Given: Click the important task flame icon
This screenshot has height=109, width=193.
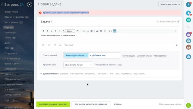Looking at the screenshot, I should tap(178, 21).
